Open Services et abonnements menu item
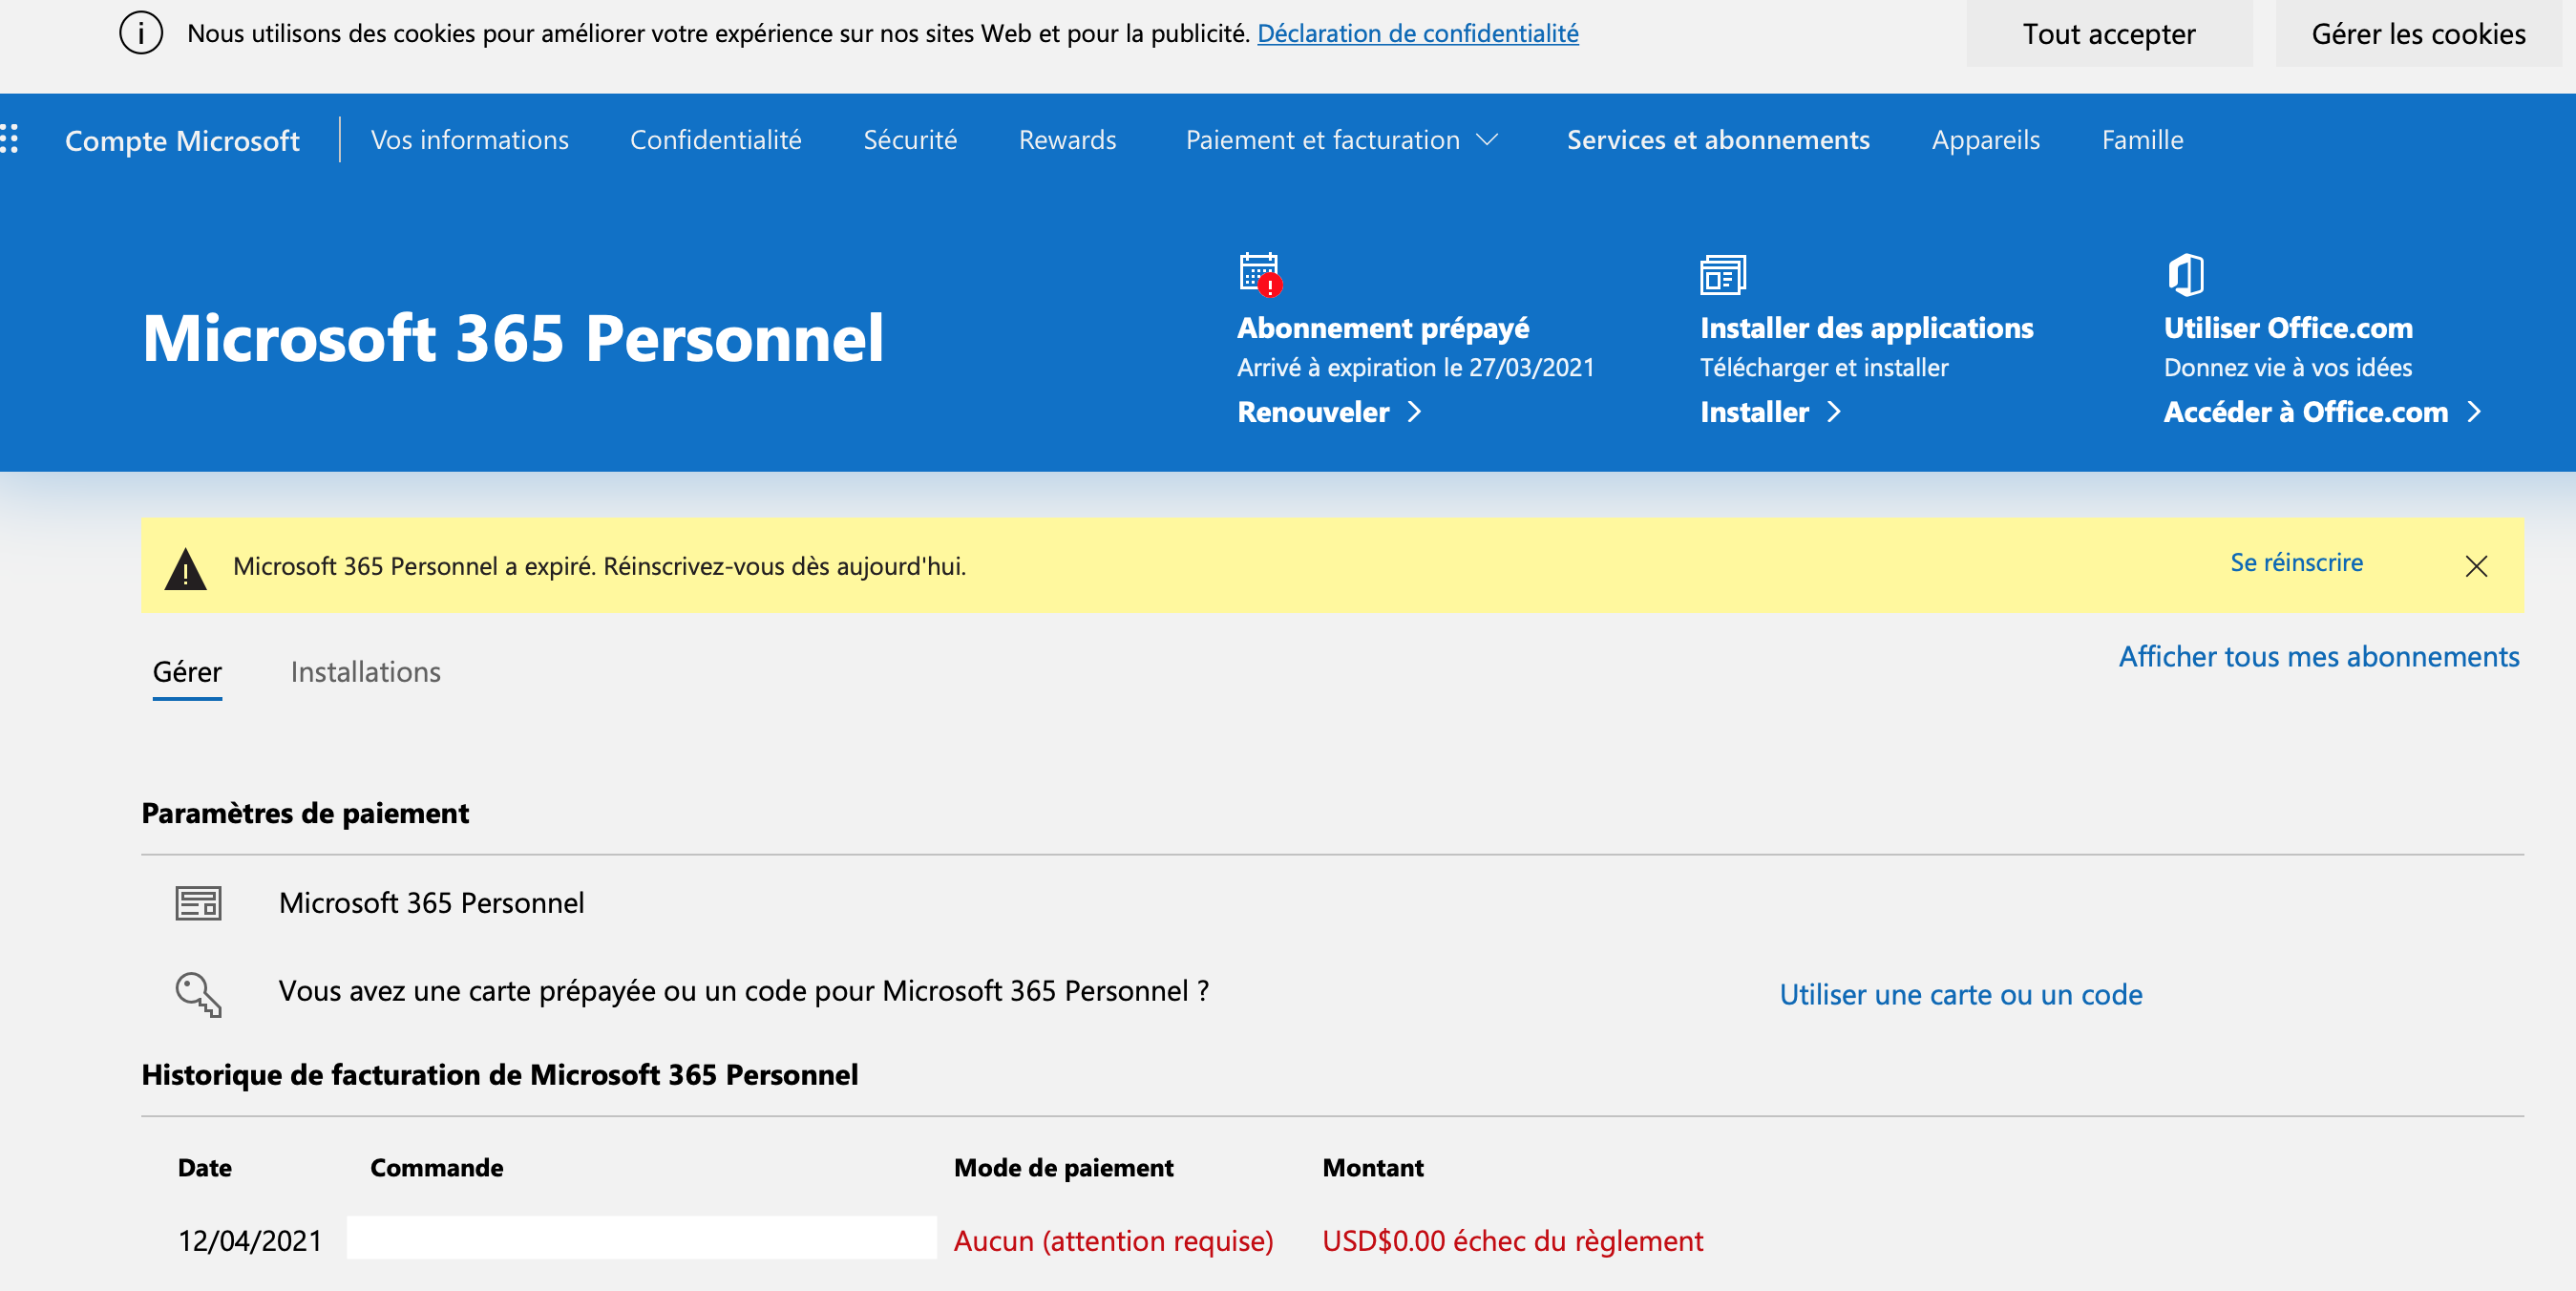This screenshot has width=2576, height=1291. 1717,140
